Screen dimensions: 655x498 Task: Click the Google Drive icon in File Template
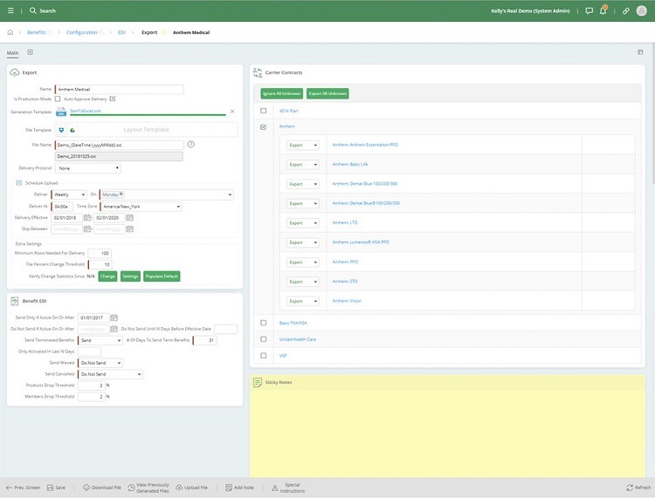click(x=72, y=130)
